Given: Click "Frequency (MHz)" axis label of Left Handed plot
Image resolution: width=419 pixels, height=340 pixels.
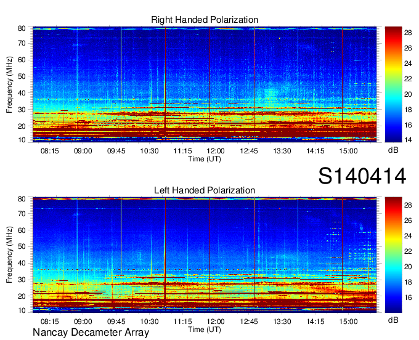Looking at the screenshot, I should 9,255.
